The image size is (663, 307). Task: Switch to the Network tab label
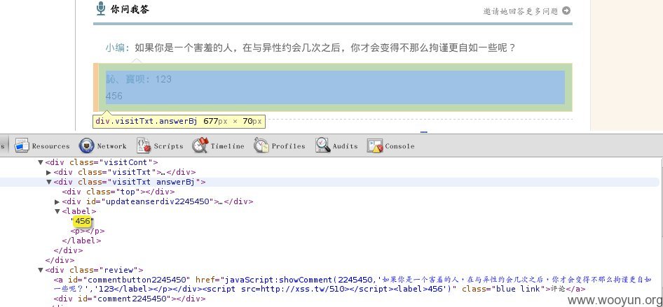(x=111, y=146)
